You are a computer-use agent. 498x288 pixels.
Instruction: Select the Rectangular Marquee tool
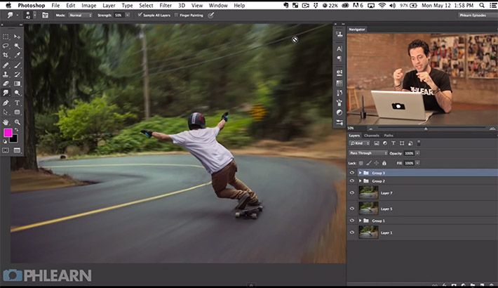(6, 37)
